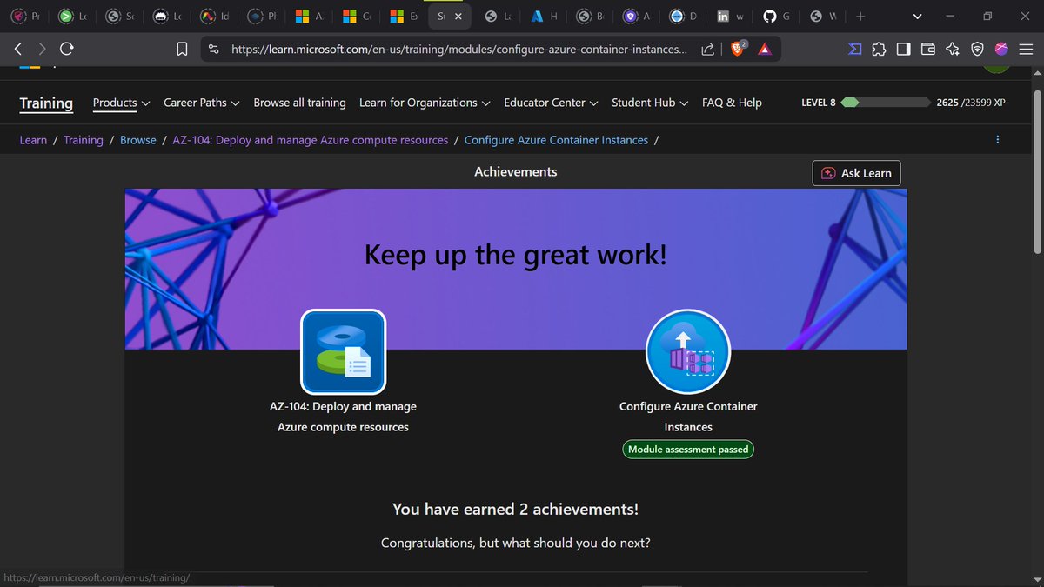Click 'AZ-104: Deploy and manage Azure compute resources' caption
This screenshot has height=587, width=1044.
pos(343,417)
